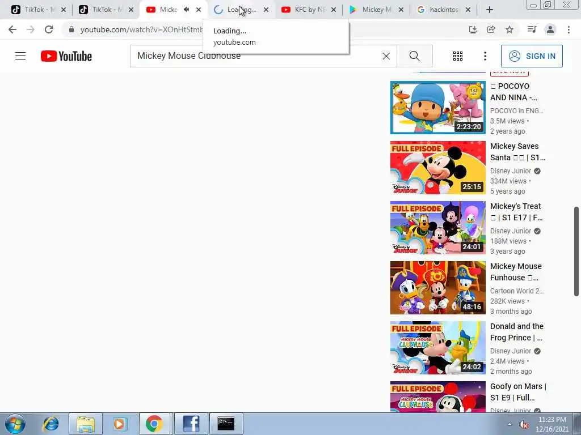Launch Internet Explorer from the taskbar
Screen dimensions: 581x435
[51, 424]
